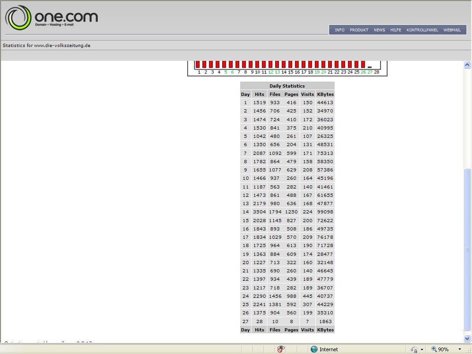This screenshot has height=354, width=472.
Task: Click the protected mode lock icon
Action: click(414, 349)
